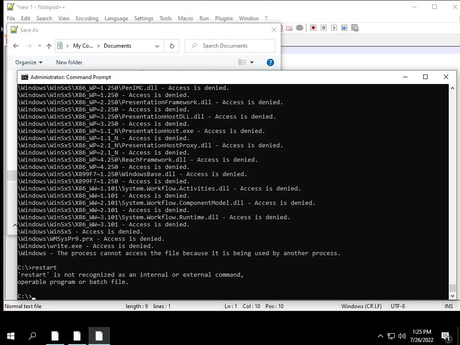Image resolution: width=460 pixels, height=345 pixels.
Task: Click Windows (CR LF) in status bar
Action: pyautogui.click(x=362, y=306)
